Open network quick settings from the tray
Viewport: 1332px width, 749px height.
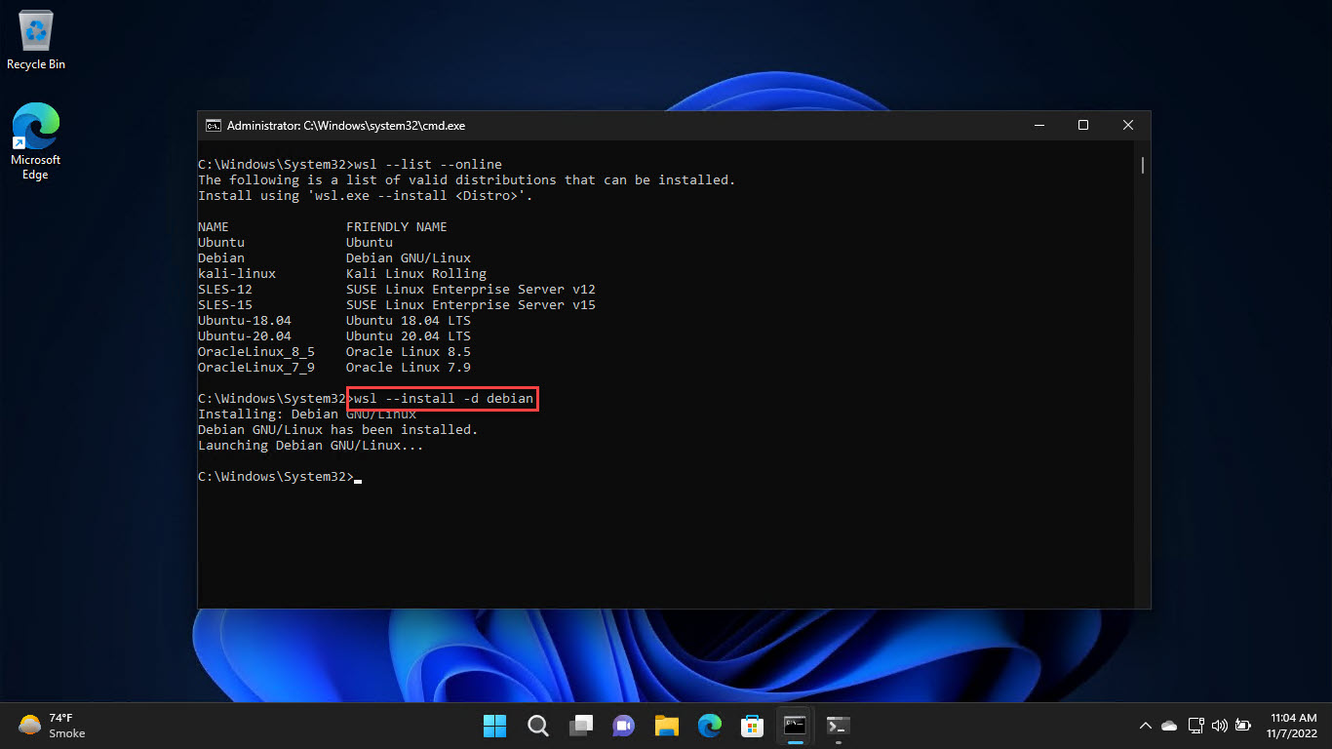pos(1196,726)
